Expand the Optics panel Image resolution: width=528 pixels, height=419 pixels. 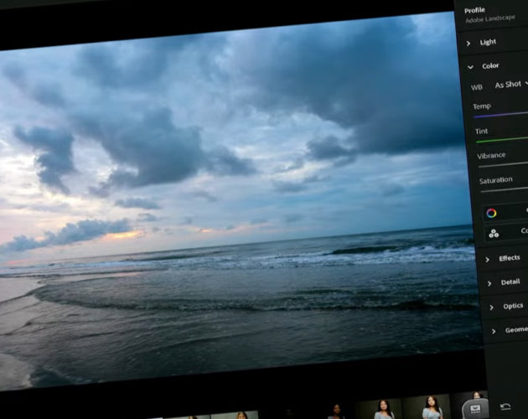[507, 307]
